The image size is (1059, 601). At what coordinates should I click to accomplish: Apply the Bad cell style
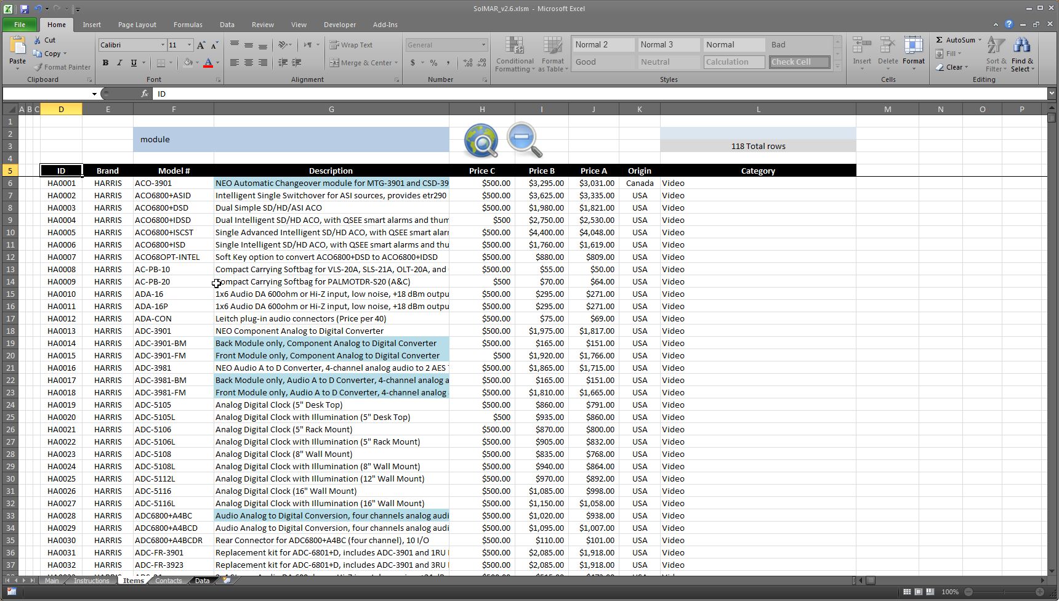(x=799, y=45)
